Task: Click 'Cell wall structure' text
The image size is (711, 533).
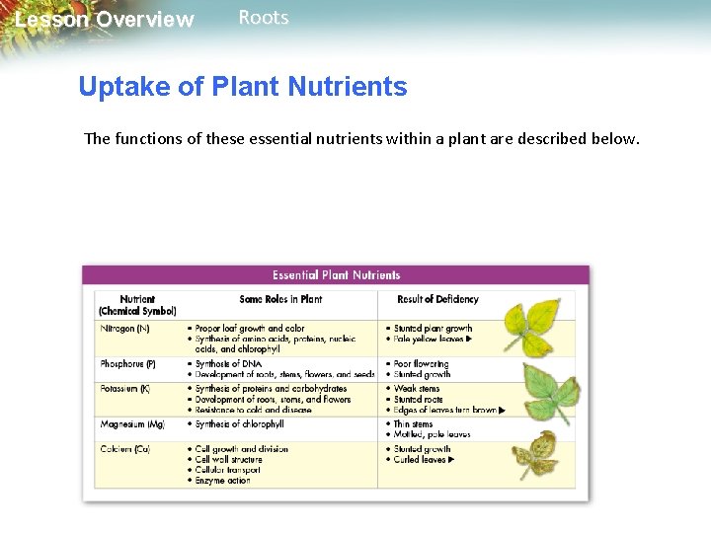Action: coord(228,460)
